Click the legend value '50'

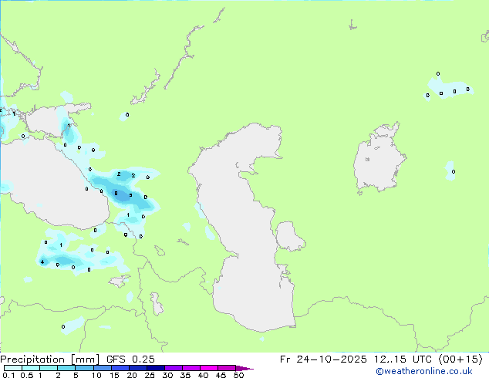238,375
